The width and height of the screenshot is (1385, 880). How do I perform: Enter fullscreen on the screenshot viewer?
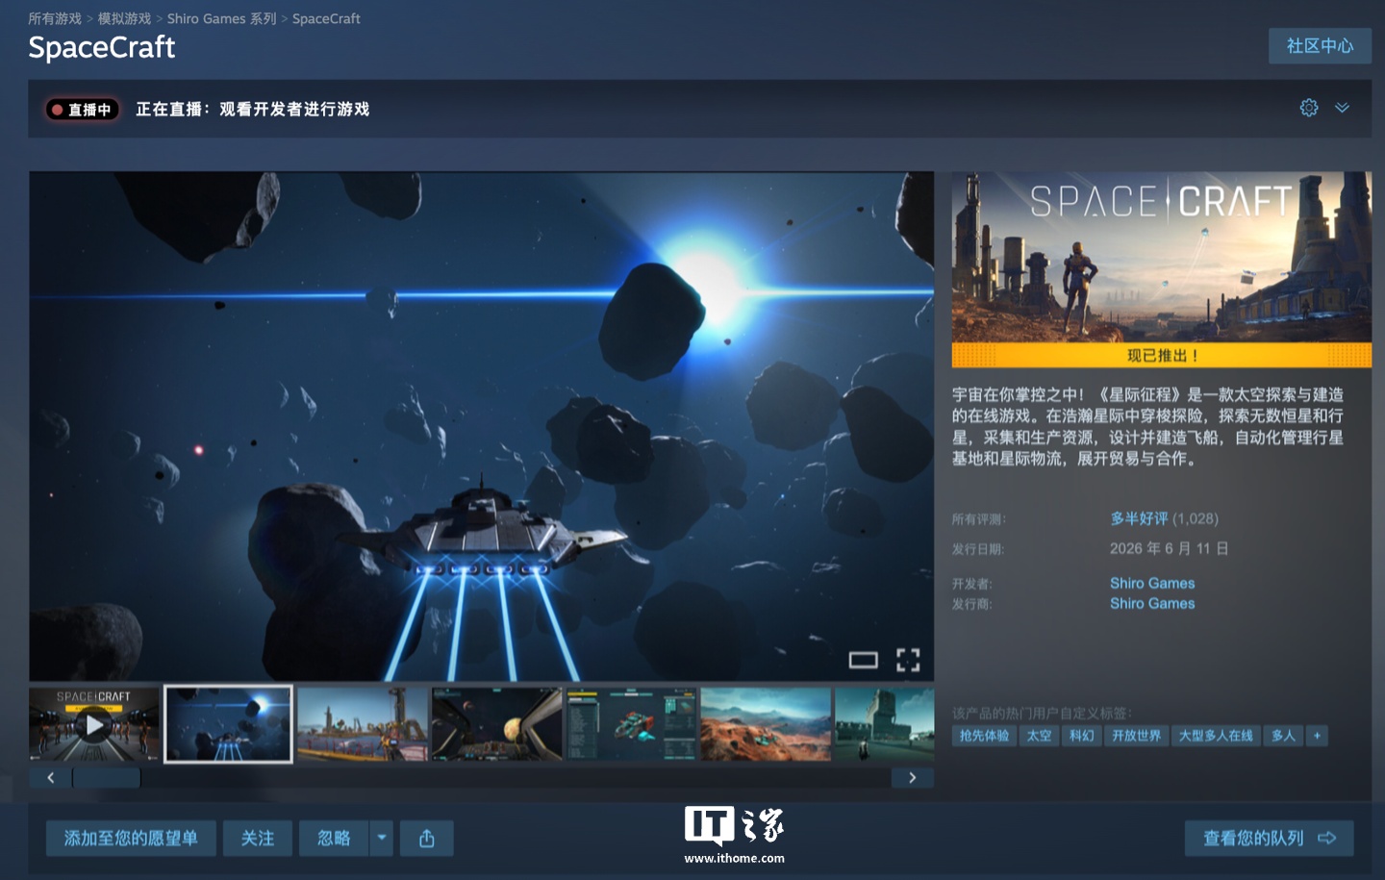point(908,660)
